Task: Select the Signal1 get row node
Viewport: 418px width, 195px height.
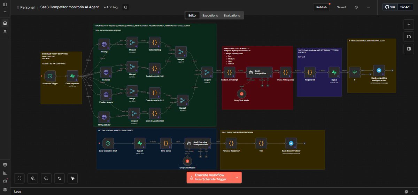Action: pyautogui.click(x=140, y=143)
